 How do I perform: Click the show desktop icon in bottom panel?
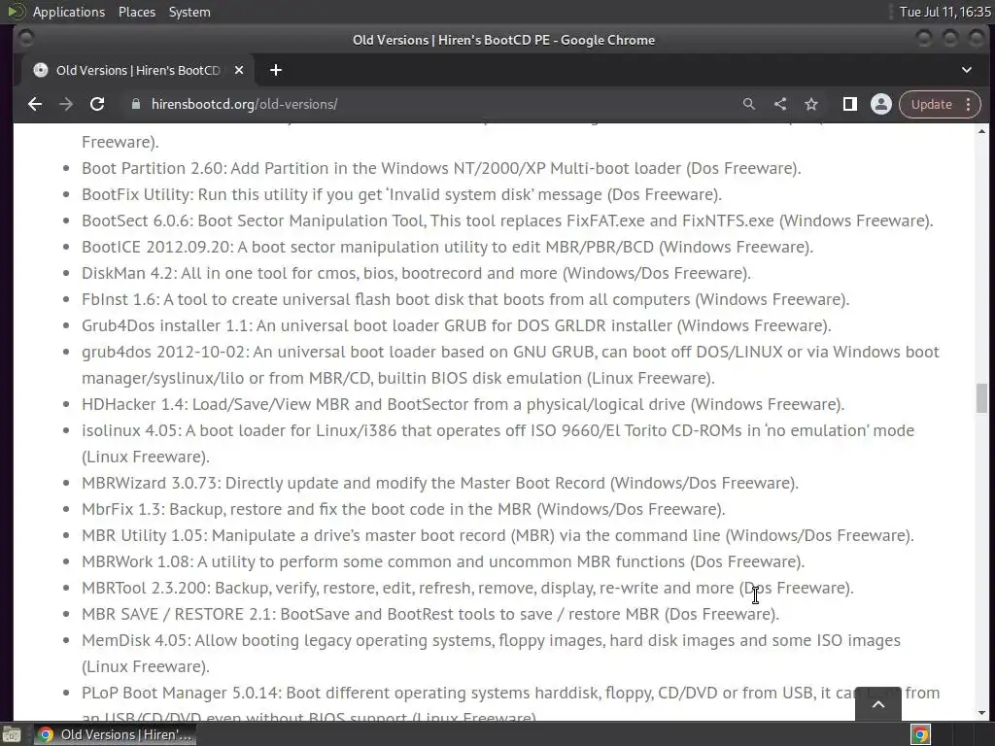pyautogui.click(x=12, y=734)
